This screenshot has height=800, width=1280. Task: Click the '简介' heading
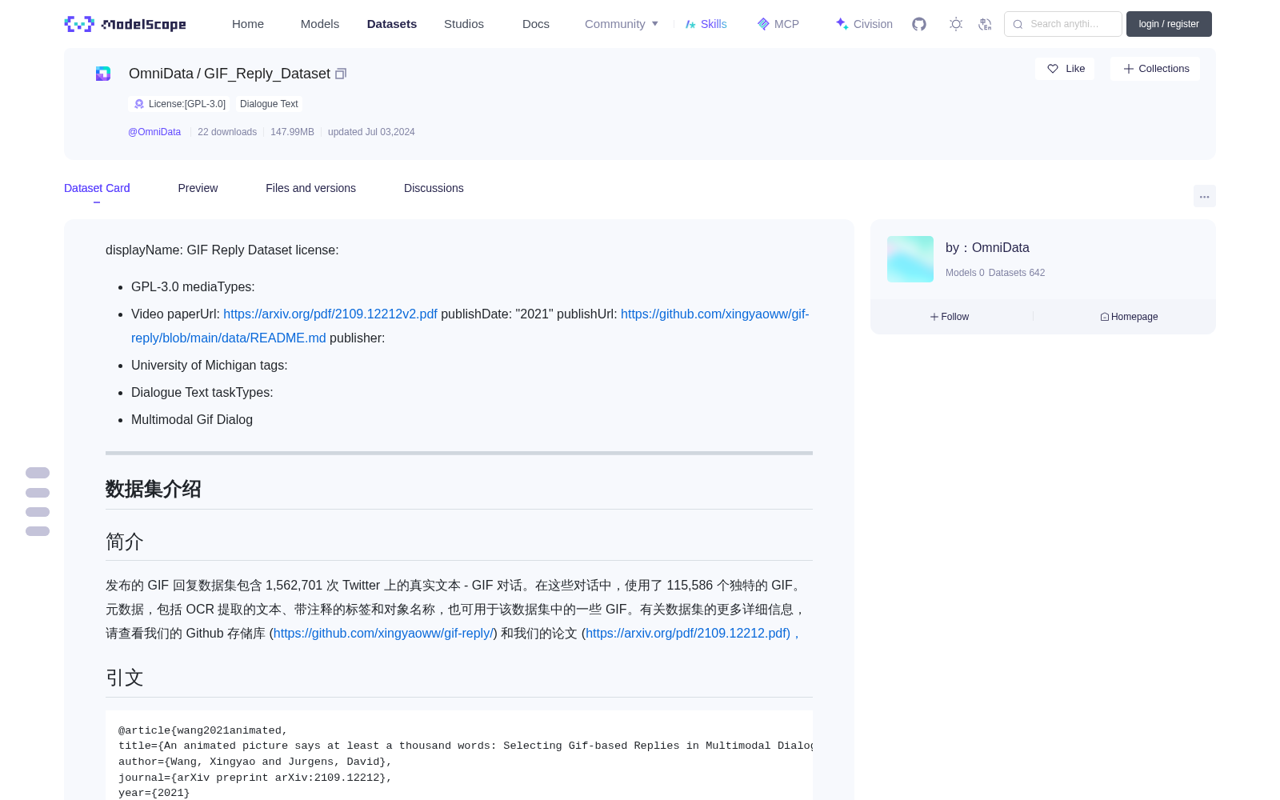(125, 542)
